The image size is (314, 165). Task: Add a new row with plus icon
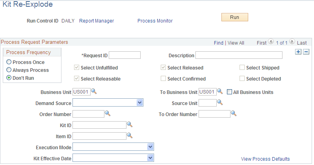[x=298, y=52]
